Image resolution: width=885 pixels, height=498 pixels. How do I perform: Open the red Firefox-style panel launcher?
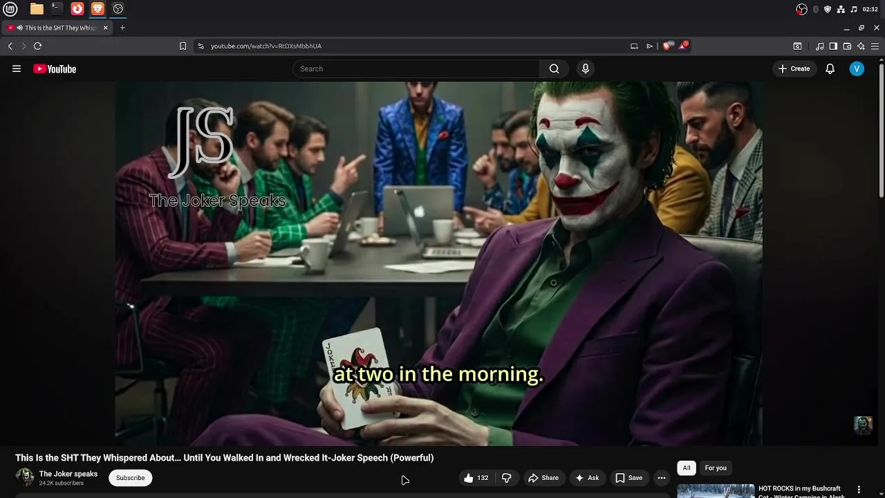click(x=77, y=9)
